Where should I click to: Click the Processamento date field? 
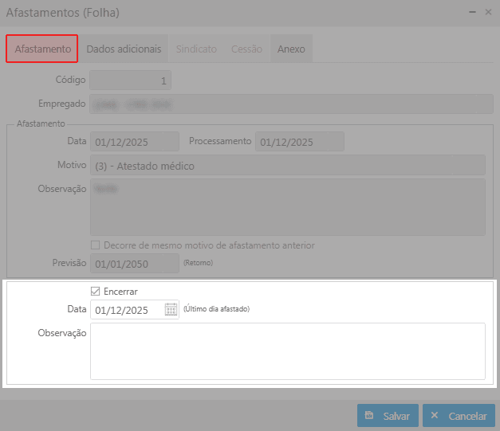300,142
